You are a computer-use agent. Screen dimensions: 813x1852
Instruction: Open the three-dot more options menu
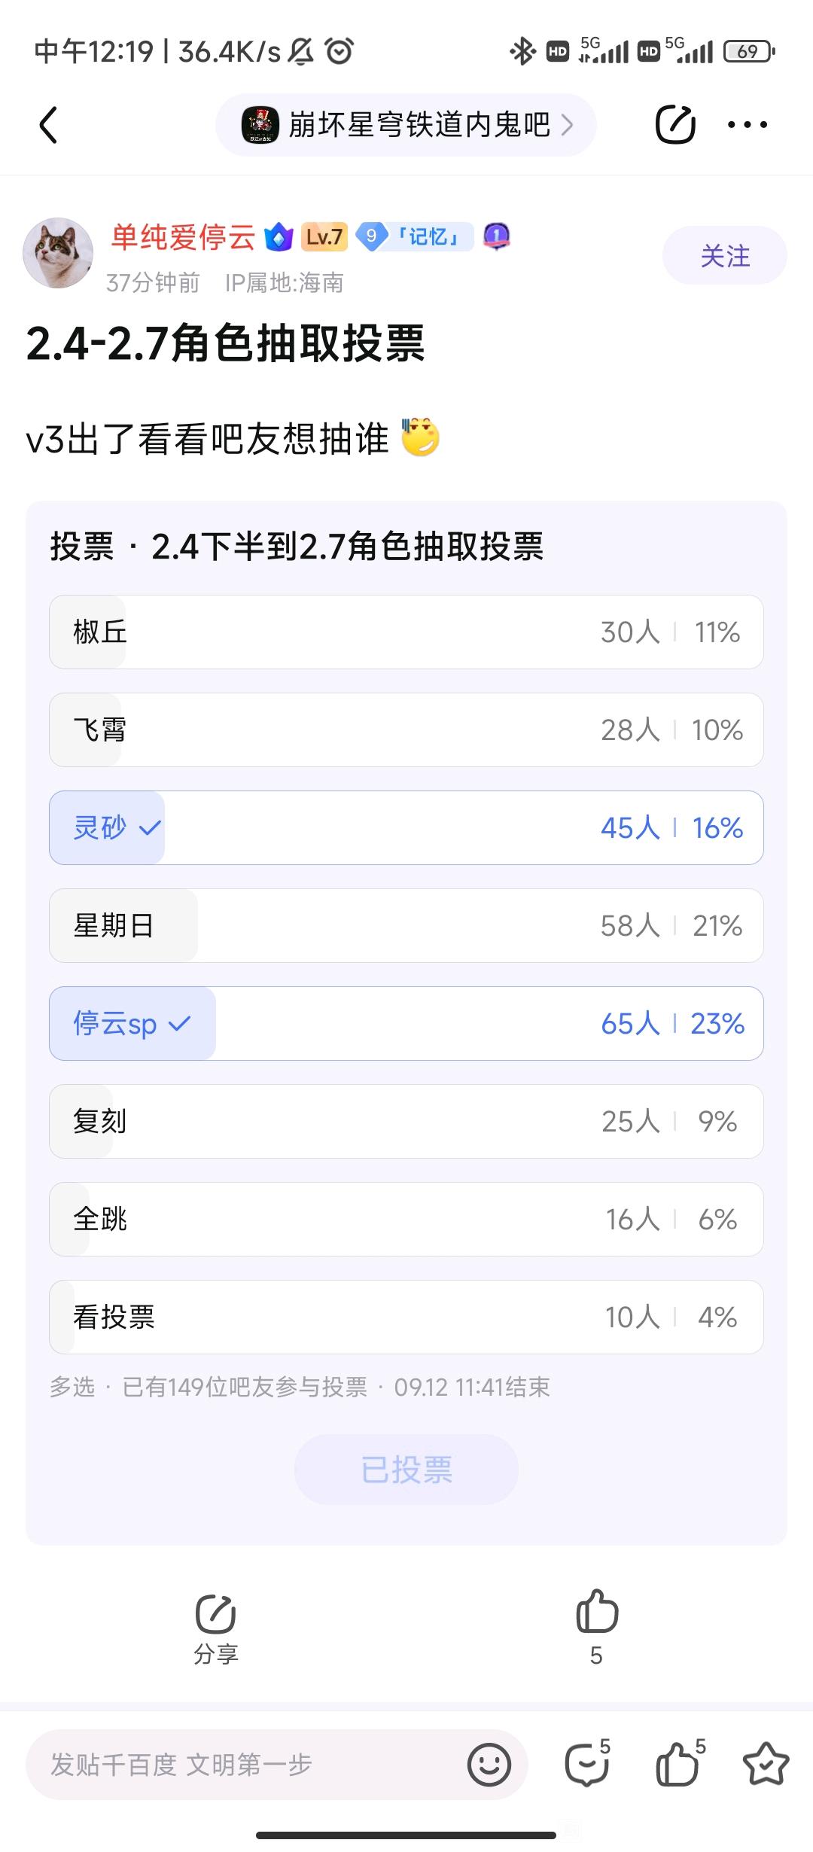click(x=748, y=125)
